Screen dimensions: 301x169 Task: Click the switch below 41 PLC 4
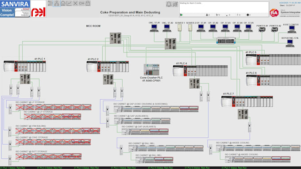194,83
